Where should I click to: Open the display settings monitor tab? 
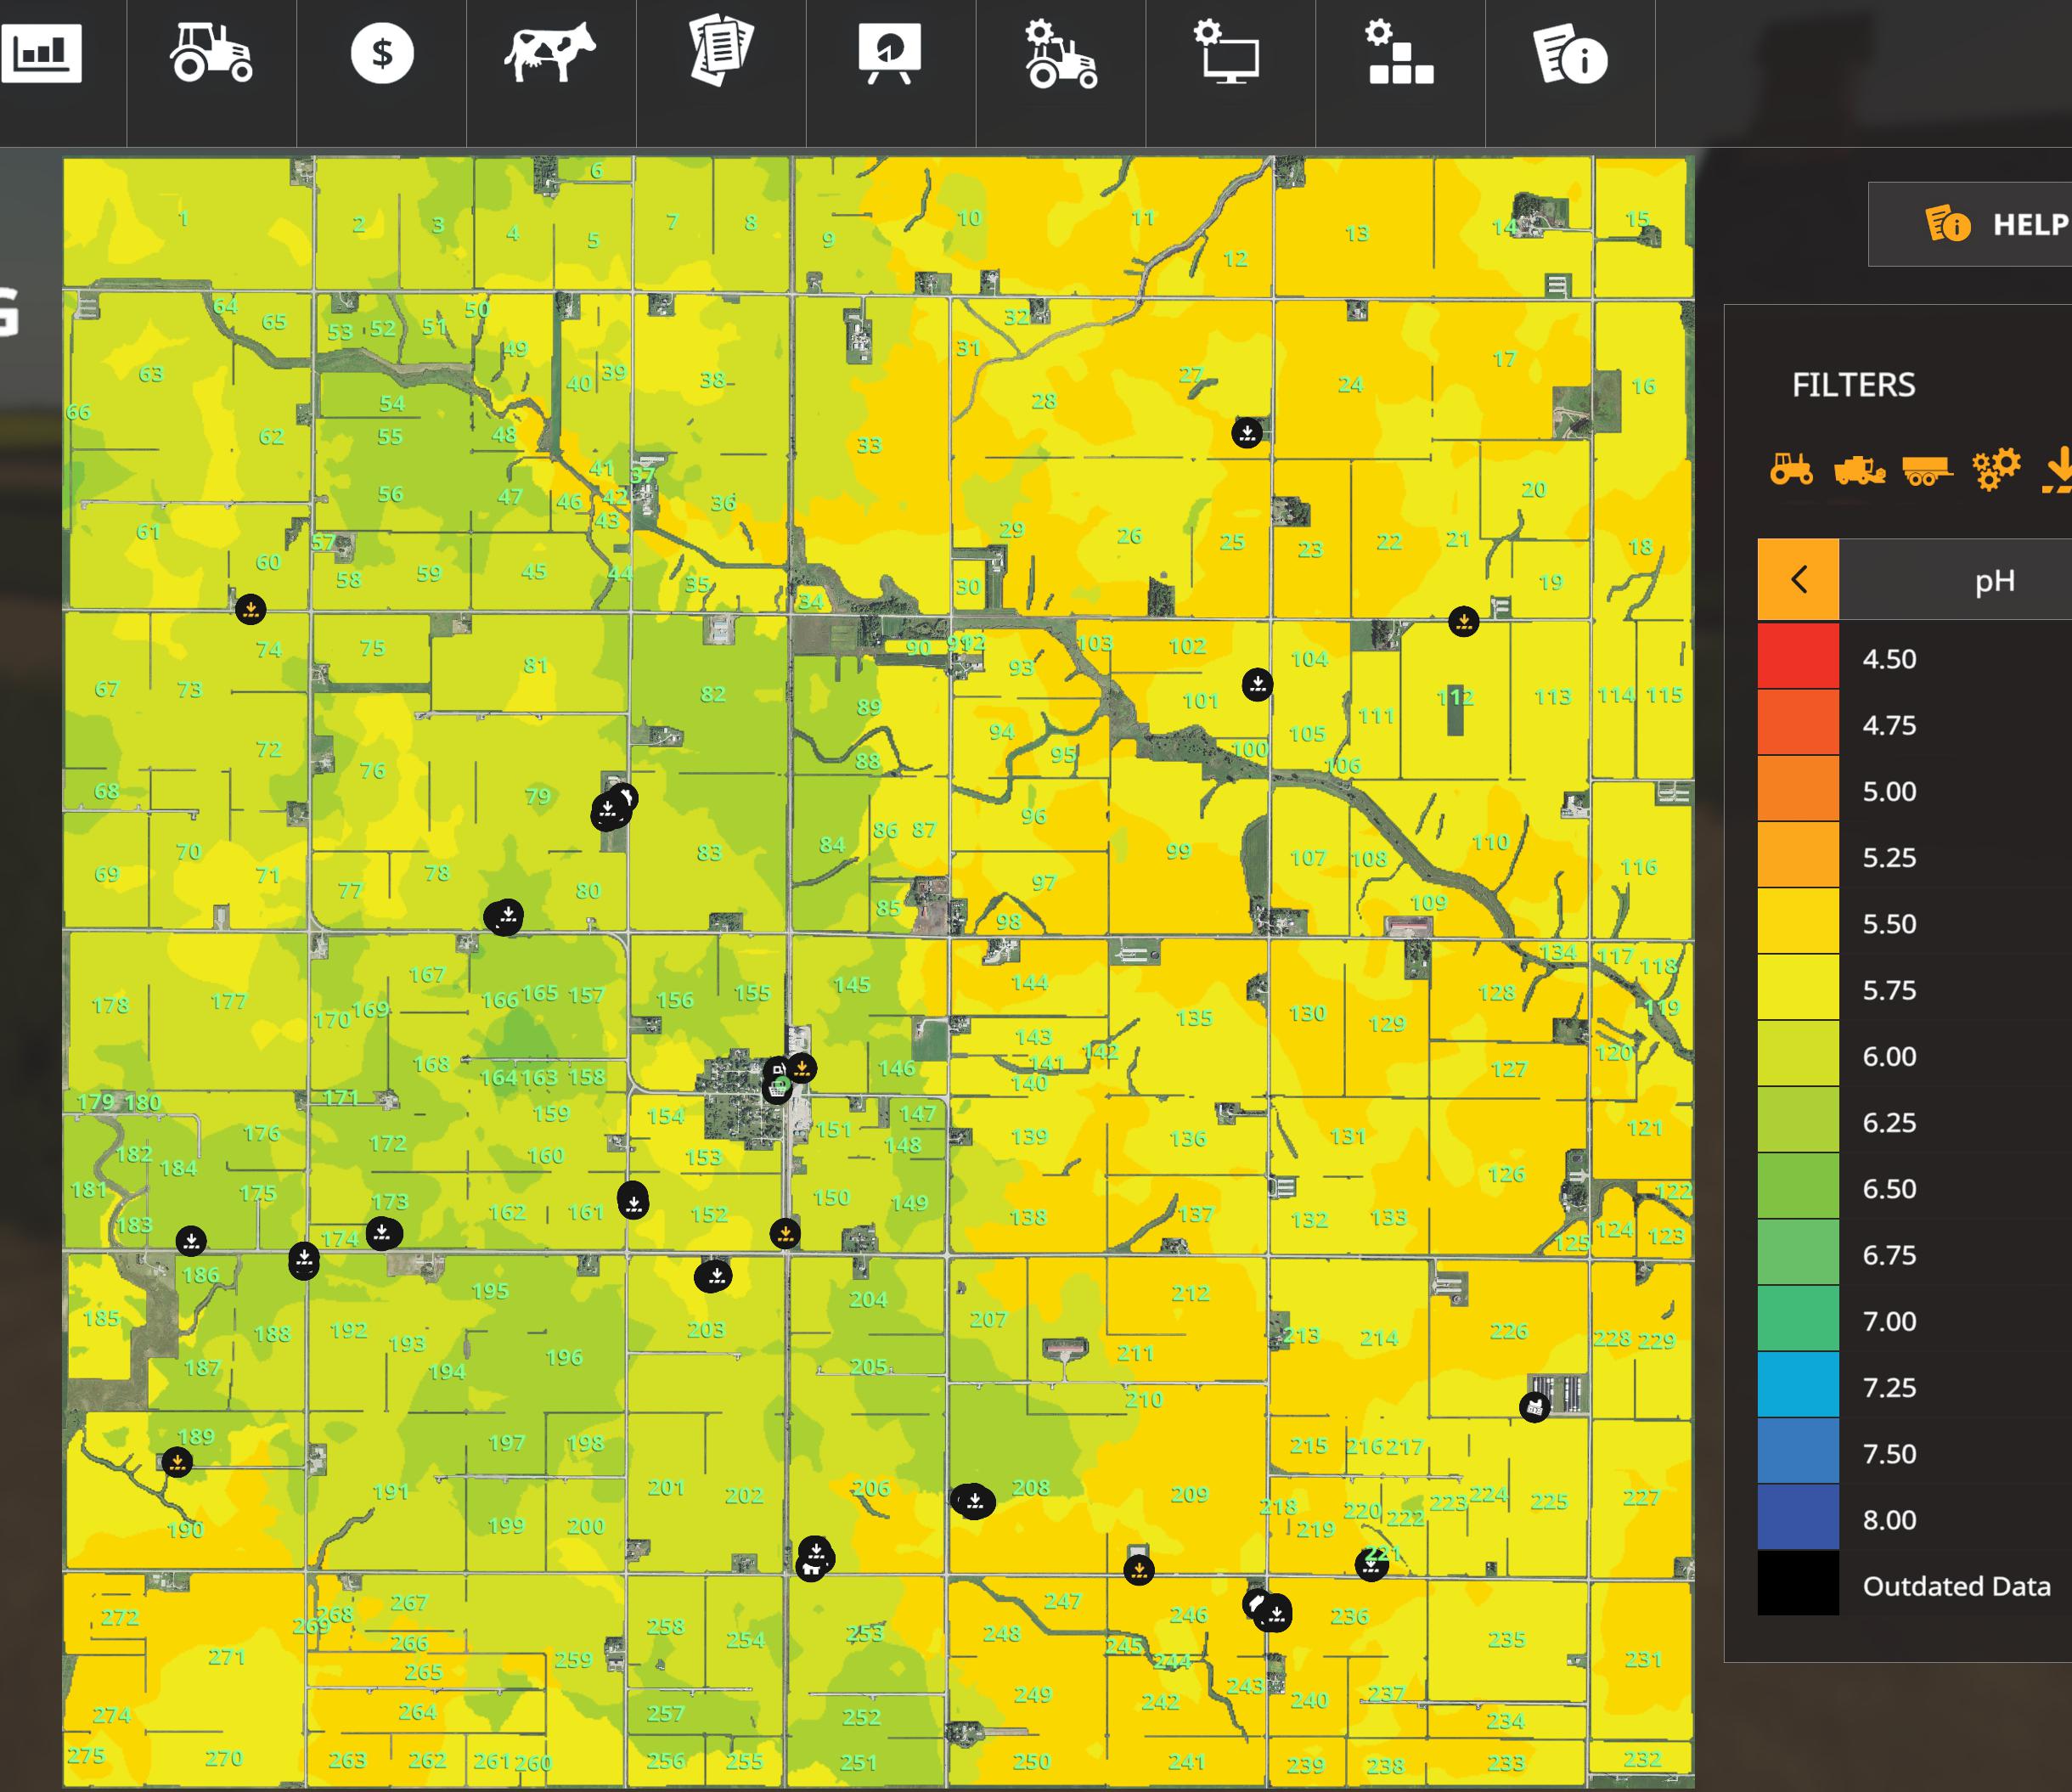click(1227, 52)
